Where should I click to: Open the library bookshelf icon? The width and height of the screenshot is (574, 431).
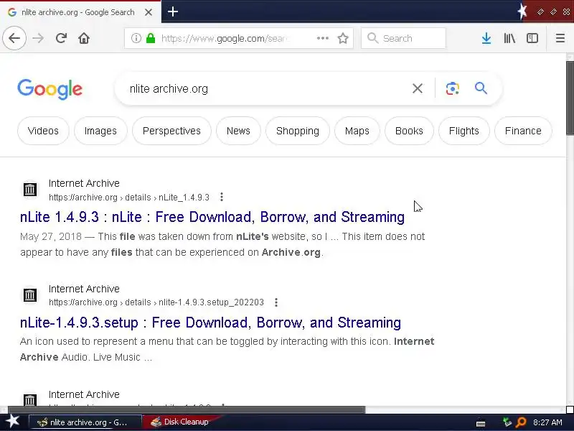509,38
